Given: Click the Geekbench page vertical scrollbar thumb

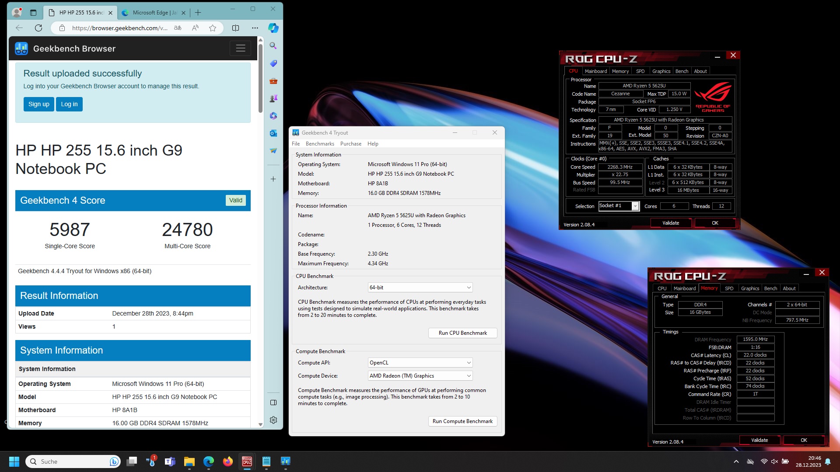Looking at the screenshot, I should [x=260, y=79].
